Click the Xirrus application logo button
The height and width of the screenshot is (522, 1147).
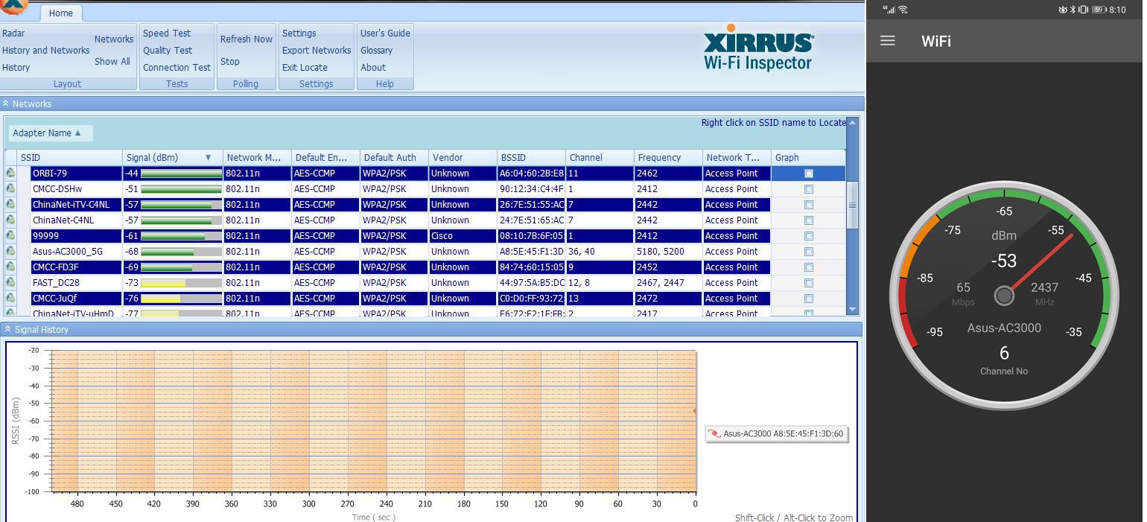click(13, 6)
